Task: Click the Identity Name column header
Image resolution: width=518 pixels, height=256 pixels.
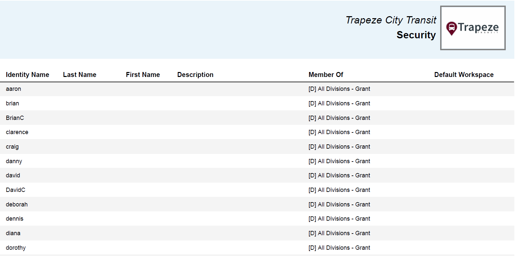Action: coord(27,75)
